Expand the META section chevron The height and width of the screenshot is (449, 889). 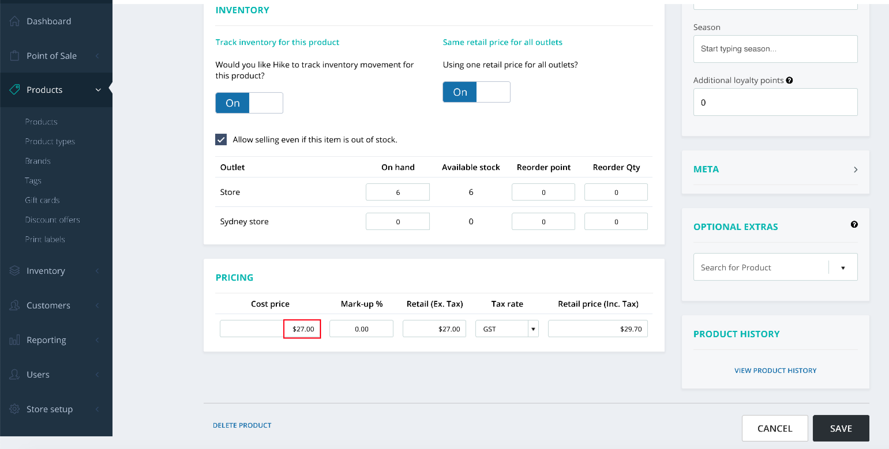855,169
